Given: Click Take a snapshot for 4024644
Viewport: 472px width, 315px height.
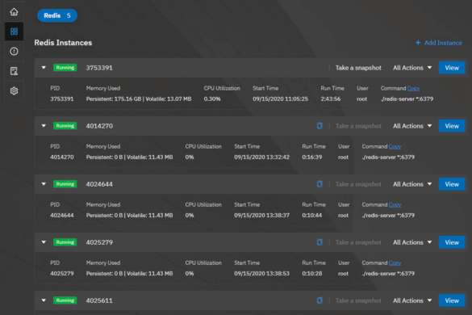Looking at the screenshot, I should pyautogui.click(x=358, y=184).
